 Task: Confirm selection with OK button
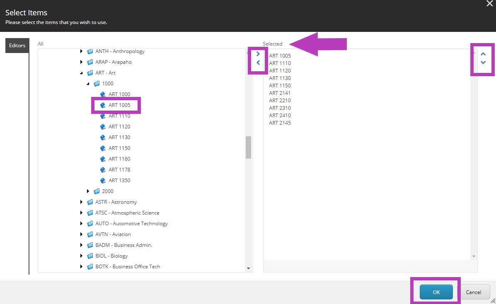coord(436,292)
